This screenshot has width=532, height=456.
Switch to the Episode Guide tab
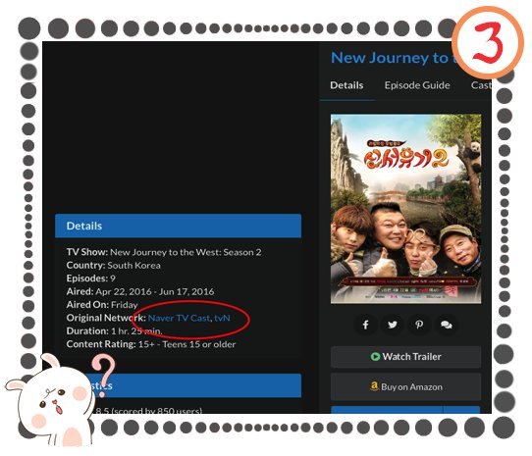417,85
